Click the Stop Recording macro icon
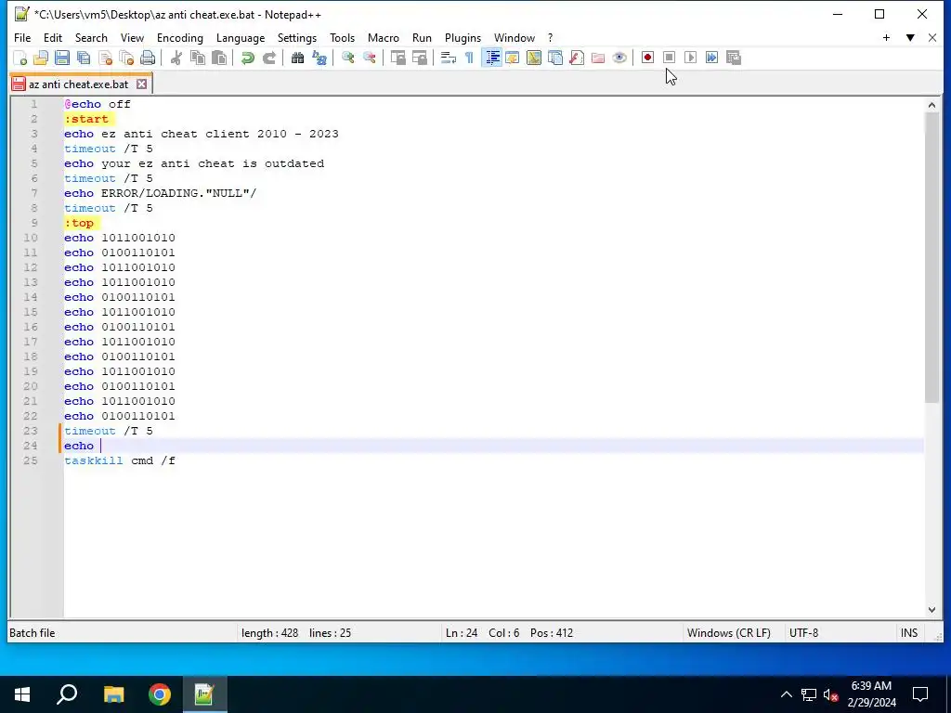 (669, 58)
